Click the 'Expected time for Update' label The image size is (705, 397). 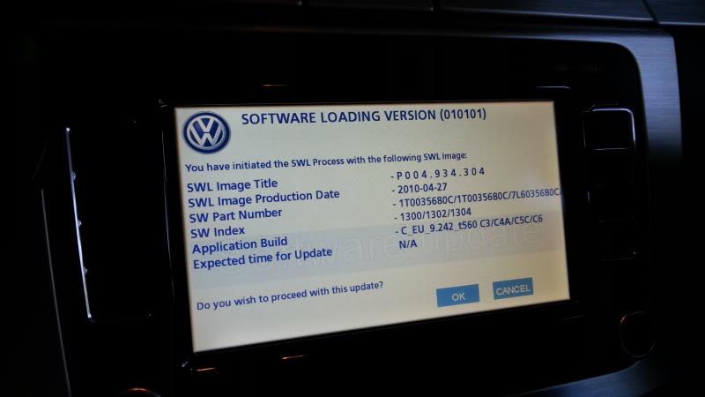[x=263, y=258]
